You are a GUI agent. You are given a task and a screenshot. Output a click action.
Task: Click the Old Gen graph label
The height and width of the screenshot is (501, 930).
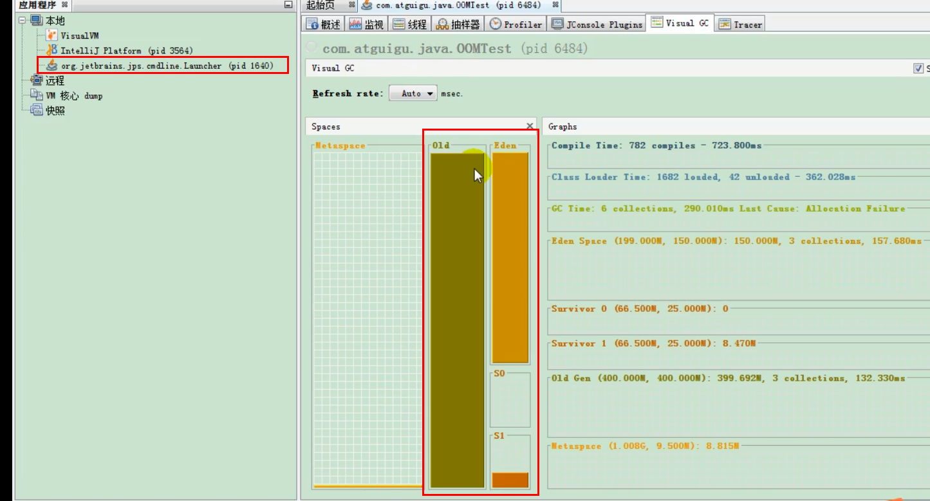pyautogui.click(x=728, y=378)
